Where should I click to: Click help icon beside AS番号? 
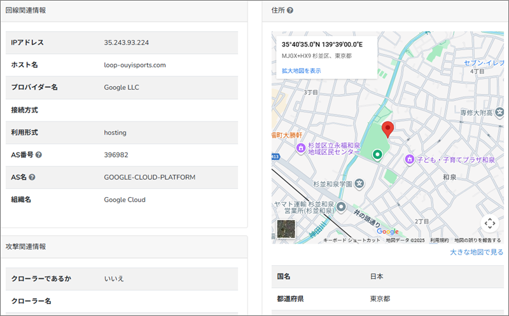point(39,155)
